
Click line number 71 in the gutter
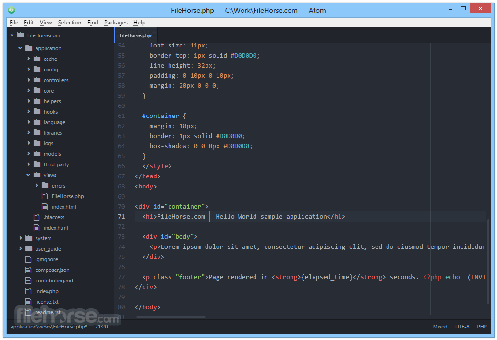point(121,217)
